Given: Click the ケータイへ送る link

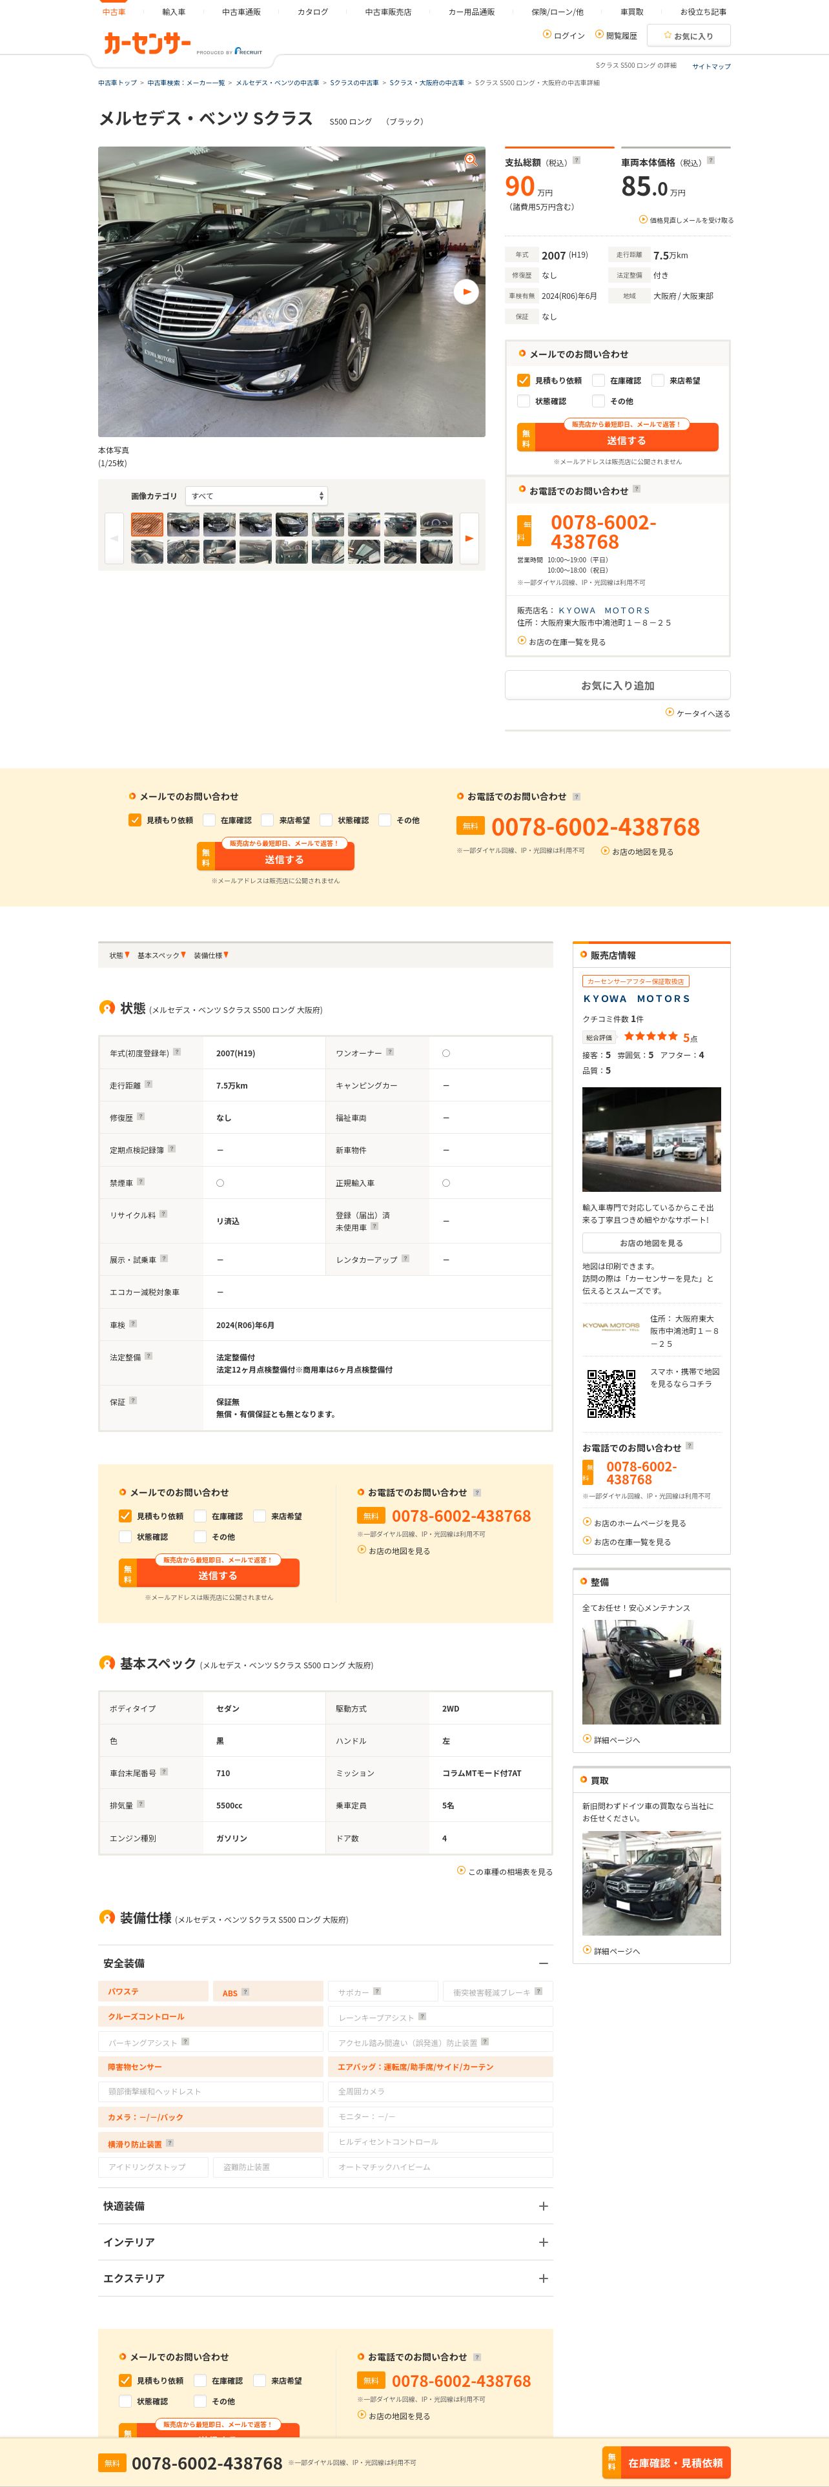Looking at the screenshot, I should 698,713.
